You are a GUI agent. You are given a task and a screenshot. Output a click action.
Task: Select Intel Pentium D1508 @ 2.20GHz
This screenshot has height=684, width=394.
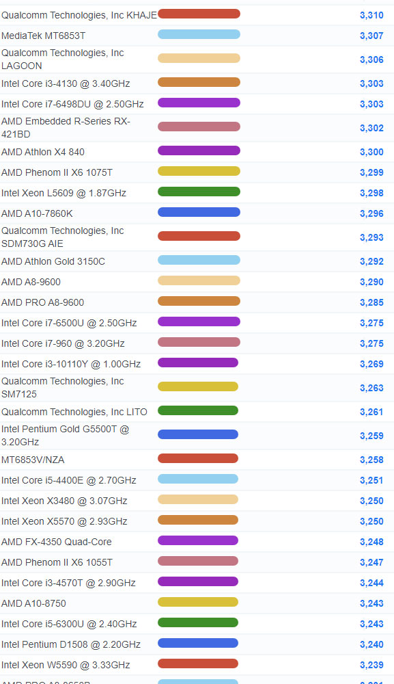pyautogui.click(x=71, y=645)
